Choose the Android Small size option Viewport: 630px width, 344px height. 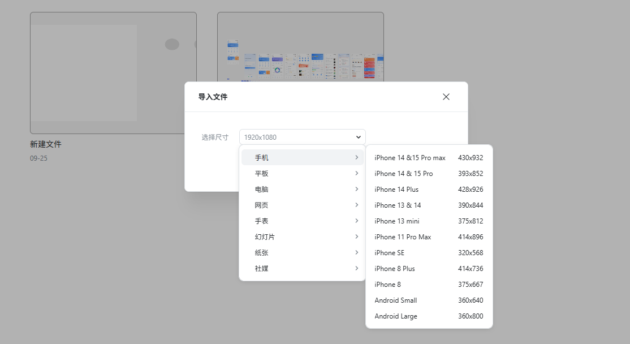[428, 300]
